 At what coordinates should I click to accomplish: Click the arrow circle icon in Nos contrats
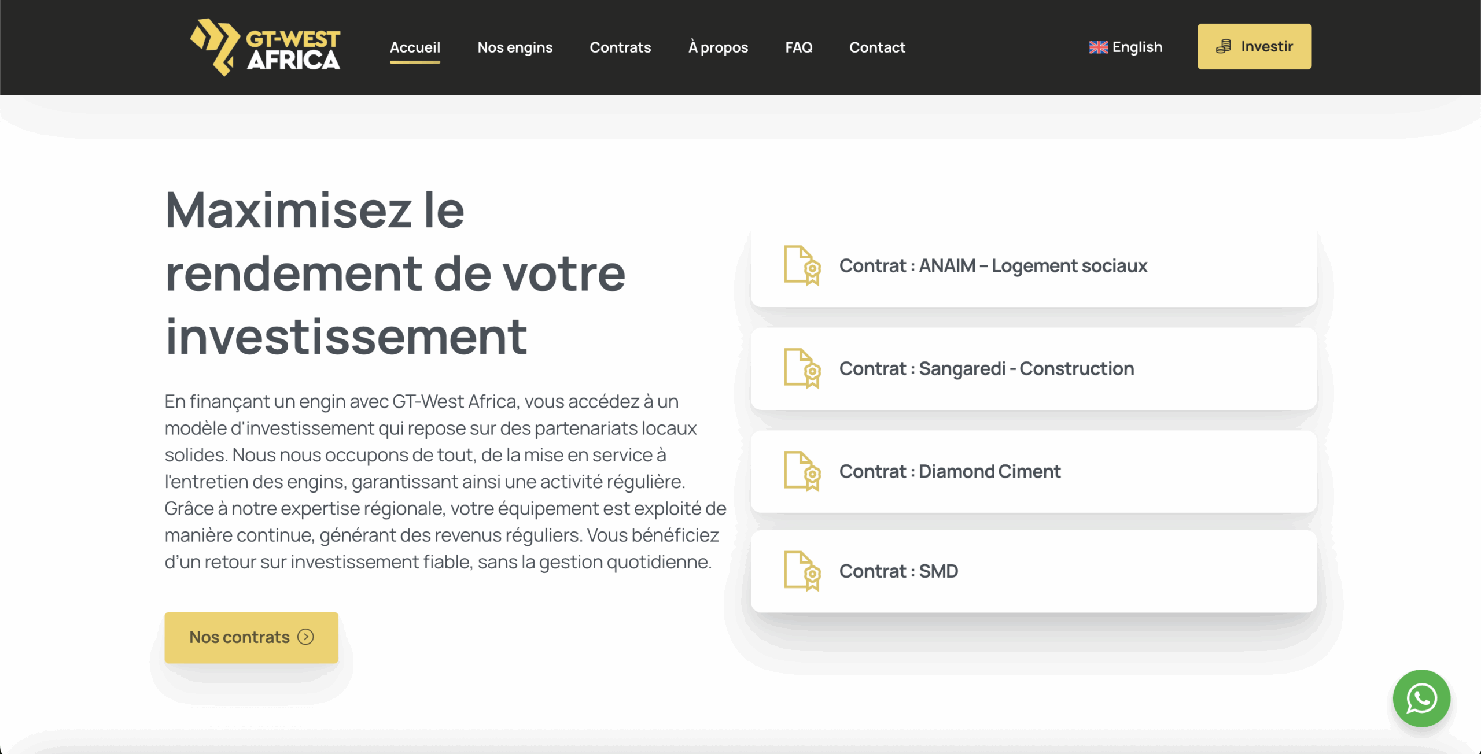305,637
